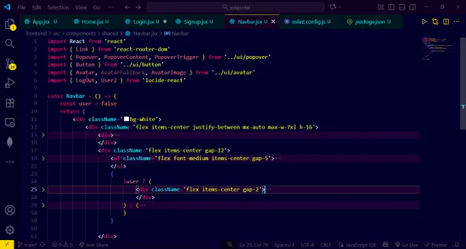Change encoding via 'UTF-8'
Screen dimensions: 466x249
307,245
